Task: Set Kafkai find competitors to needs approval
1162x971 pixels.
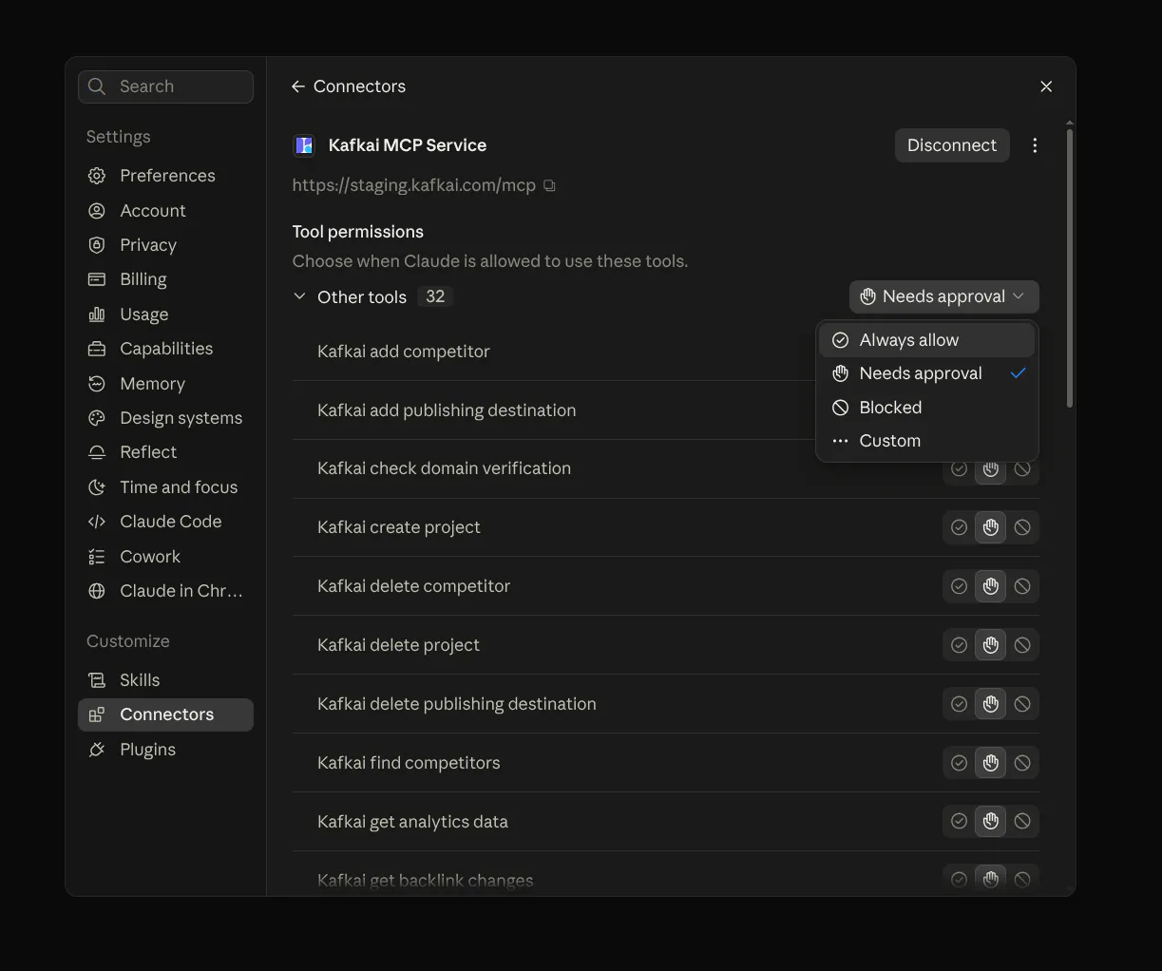Action: tap(991, 763)
